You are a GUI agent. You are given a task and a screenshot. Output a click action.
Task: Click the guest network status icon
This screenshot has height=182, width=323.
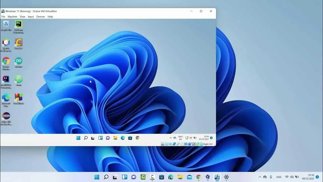[x=187, y=138]
